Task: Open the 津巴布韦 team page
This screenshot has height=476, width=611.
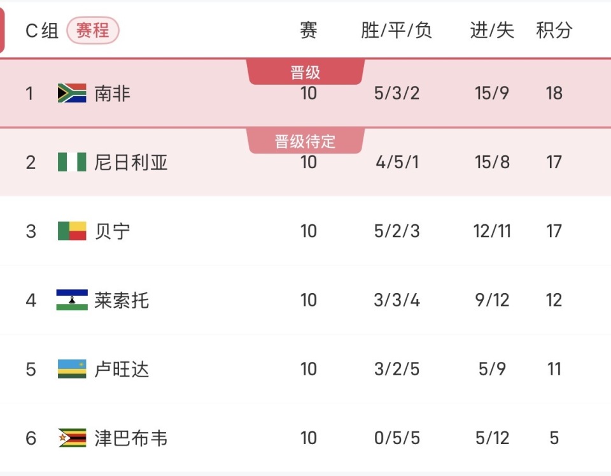Action: click(x=131, y=438)
